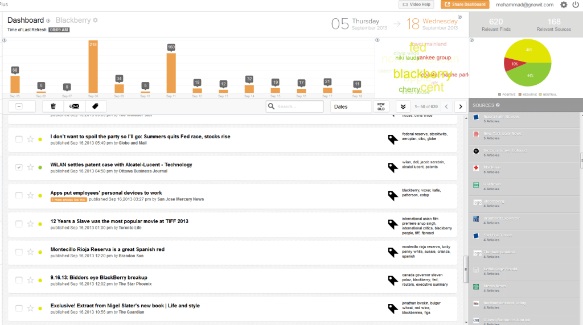The width and height of the screenshot is (583, 325).
Task: Open settings gear icon beside email address
Action: [x=564, y=5]
